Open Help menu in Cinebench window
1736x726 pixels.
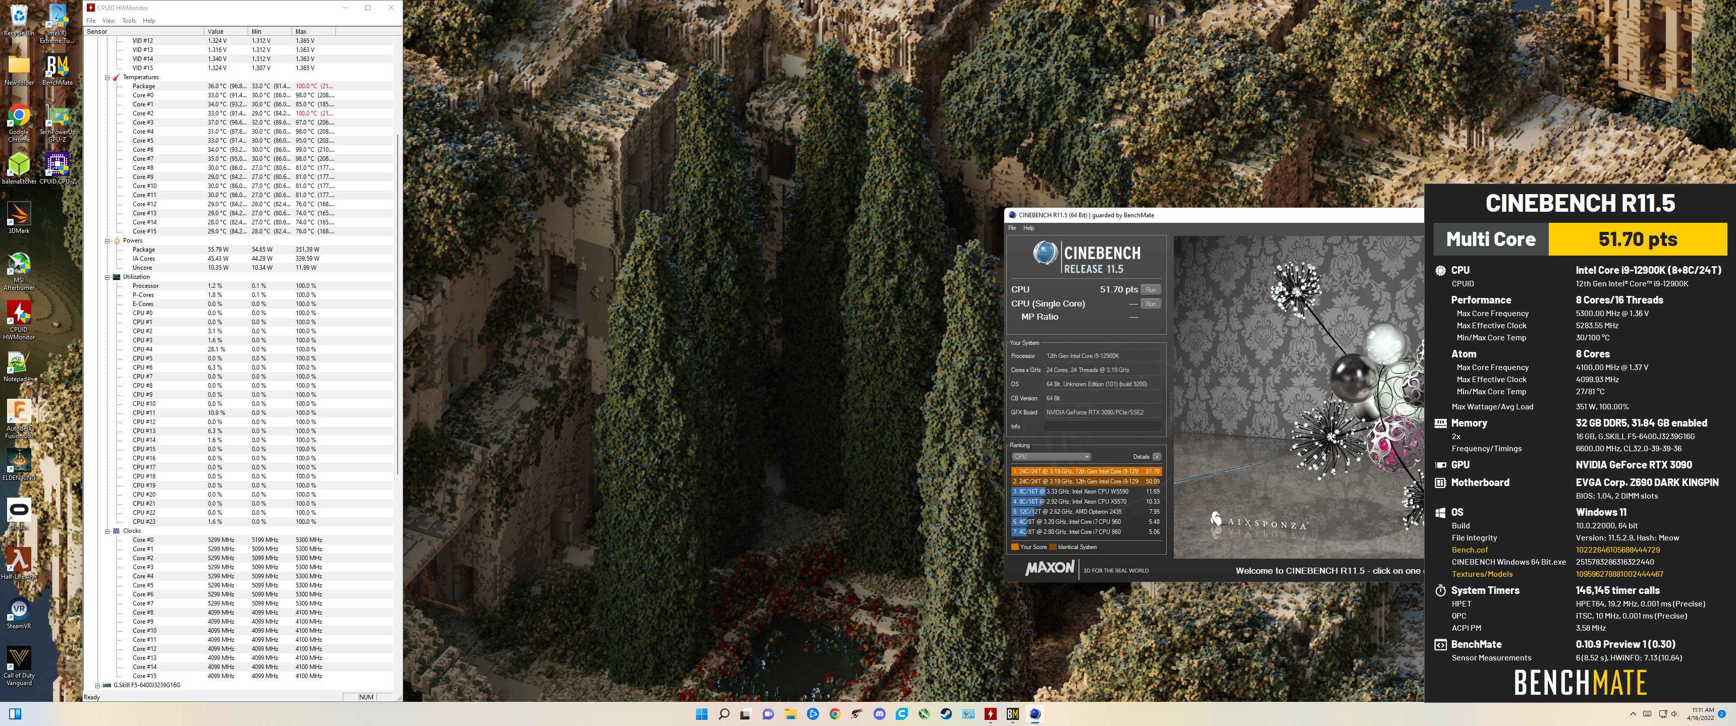(1028, 228)
